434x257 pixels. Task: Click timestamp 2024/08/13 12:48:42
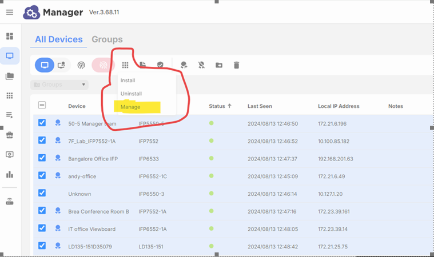pyautogui.click(x=273, y=247)
